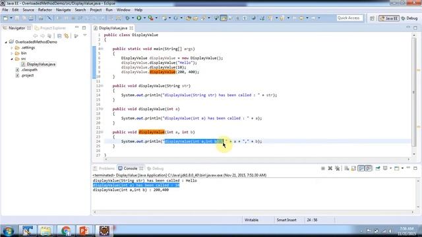Click the New file toolbar icon
422x237 pixels.
[x=5, y=18]
